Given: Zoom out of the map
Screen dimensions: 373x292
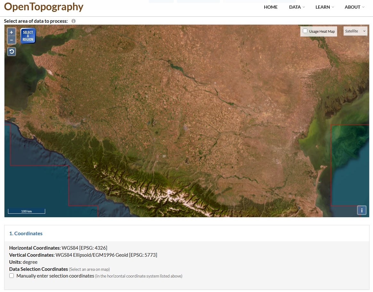Looking at the screenshot, I should tap(12, 40).
